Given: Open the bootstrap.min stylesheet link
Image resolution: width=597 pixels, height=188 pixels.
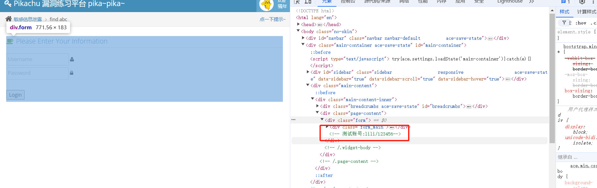Looking at the screenshot, I should click(x=580, y=46).
